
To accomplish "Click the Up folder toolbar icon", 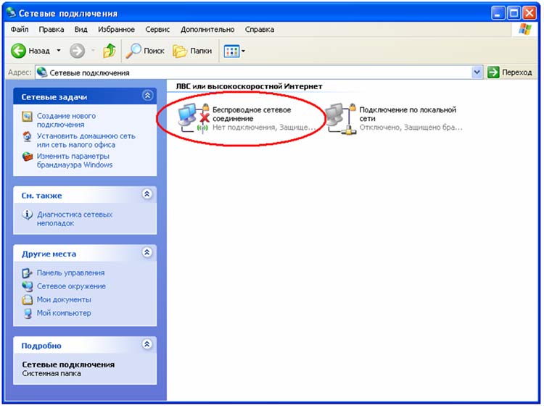I will coord(109,51).
